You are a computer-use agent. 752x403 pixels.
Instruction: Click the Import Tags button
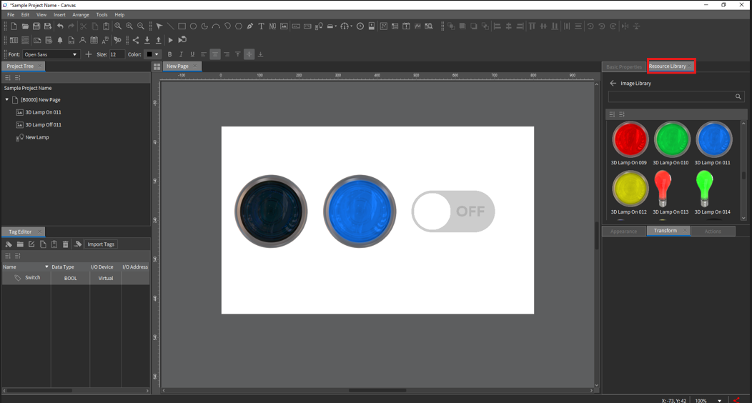pyautogui.click(x=101, y=244)
